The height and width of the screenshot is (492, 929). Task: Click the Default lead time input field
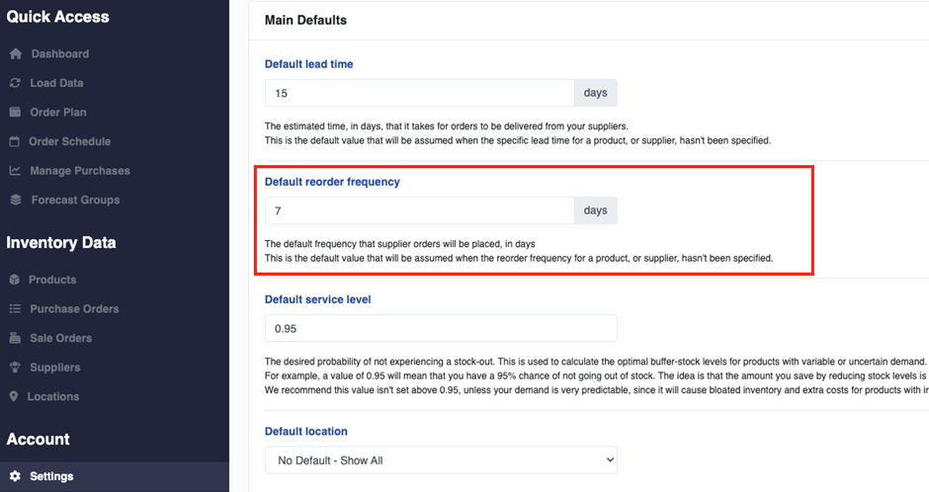419,94
